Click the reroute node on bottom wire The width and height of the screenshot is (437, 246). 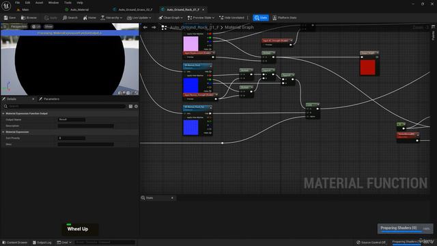(x=222, y=143)
